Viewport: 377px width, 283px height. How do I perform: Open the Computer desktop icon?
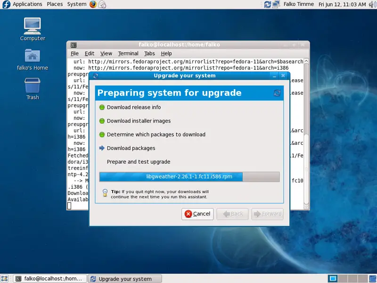tap(33, 29)
